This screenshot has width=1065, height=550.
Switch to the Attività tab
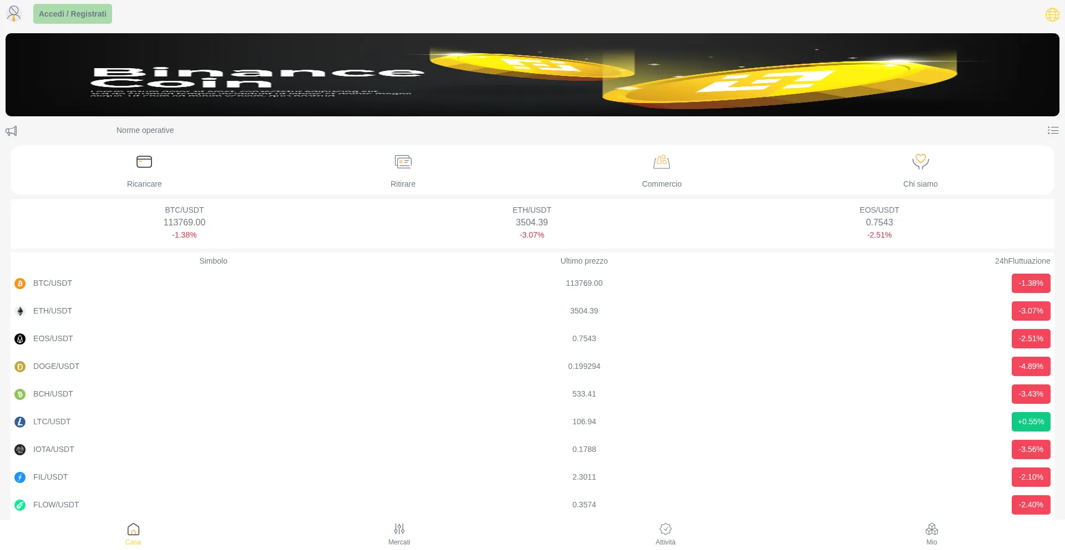(x=666, y=534)
